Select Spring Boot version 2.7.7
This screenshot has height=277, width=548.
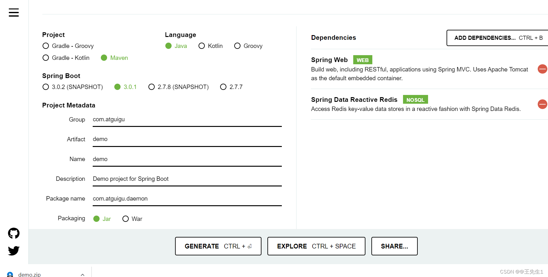[231, 87]
